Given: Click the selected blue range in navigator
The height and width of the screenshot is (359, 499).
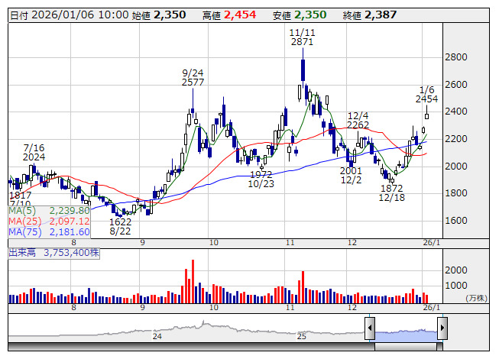Looking at the screenshot, I should click(x=406, y=336).
